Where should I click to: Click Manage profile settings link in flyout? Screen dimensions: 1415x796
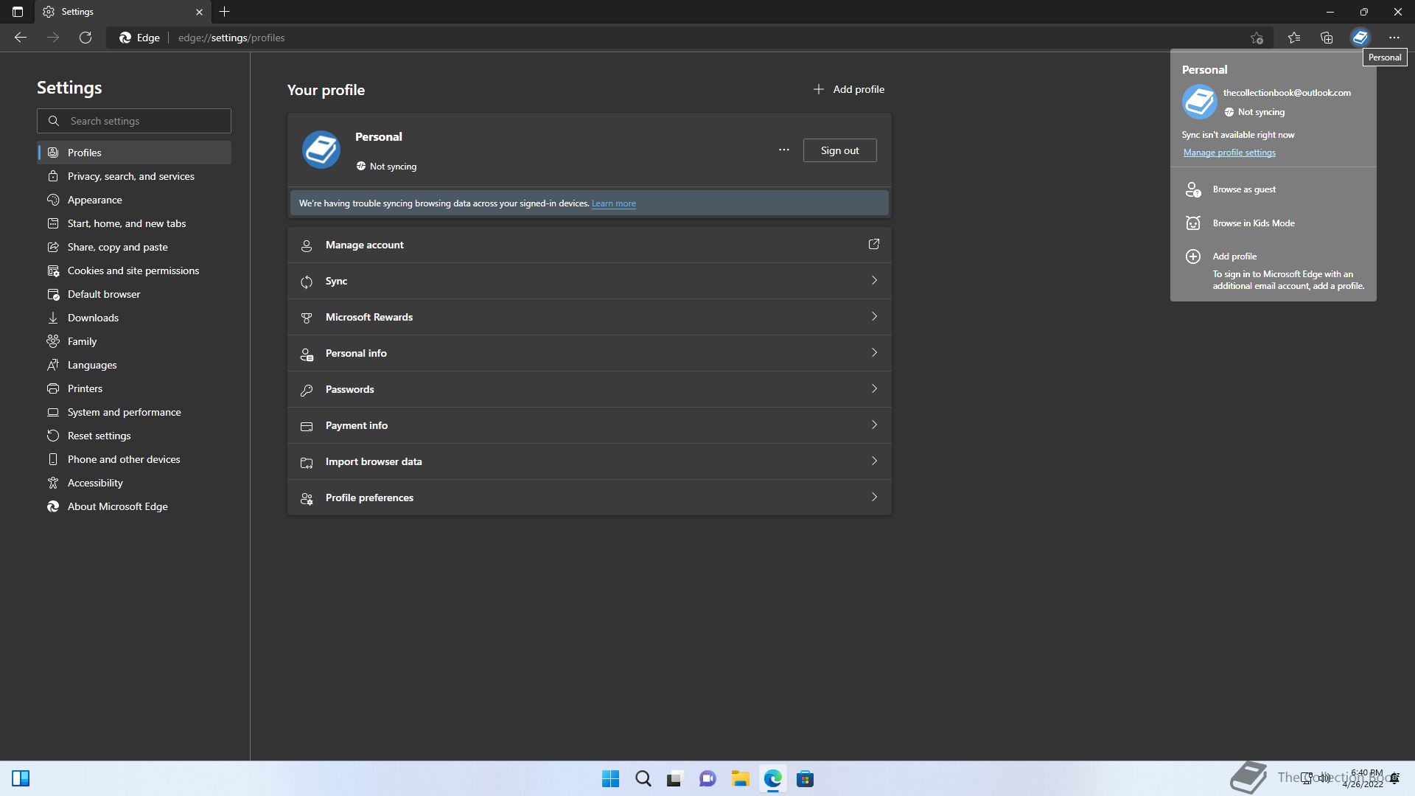[x=1229, y=153]
